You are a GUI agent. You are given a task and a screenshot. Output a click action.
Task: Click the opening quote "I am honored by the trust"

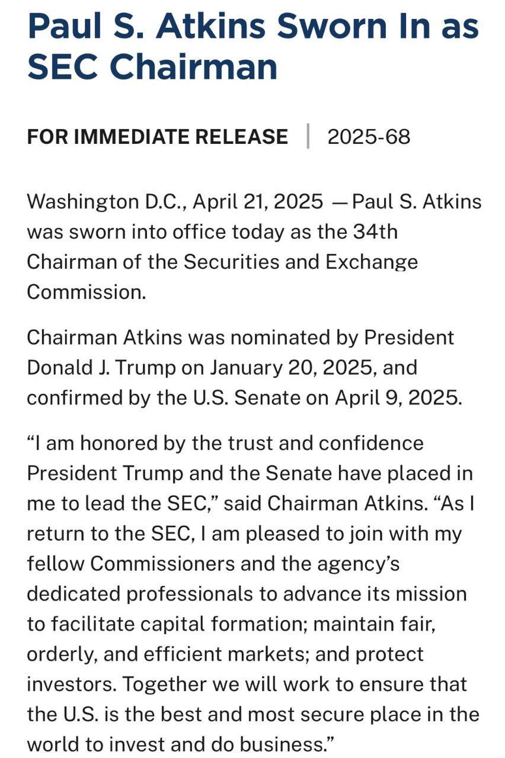point(225,443)
